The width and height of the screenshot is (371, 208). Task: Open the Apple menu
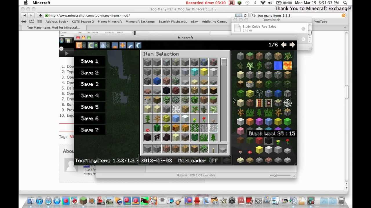(x=26, y=3)
